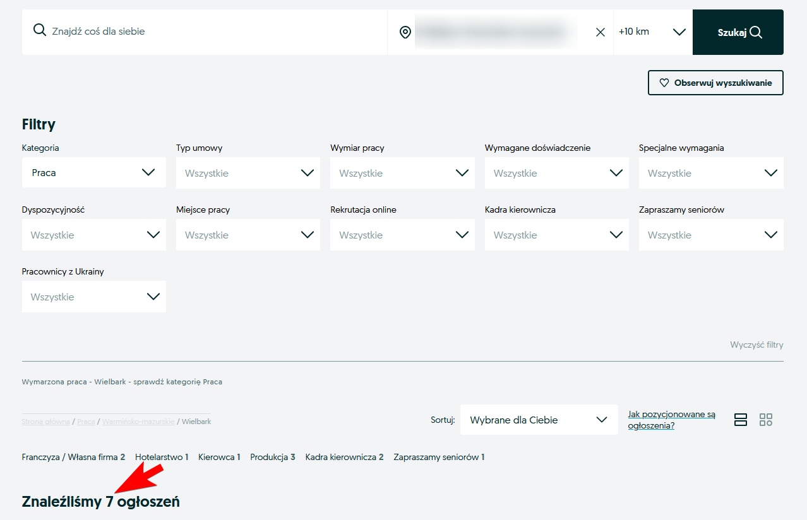Expand the Typ umowy dropdown
807x520 pixels.
pyautogui.click(x=248, y=173)
